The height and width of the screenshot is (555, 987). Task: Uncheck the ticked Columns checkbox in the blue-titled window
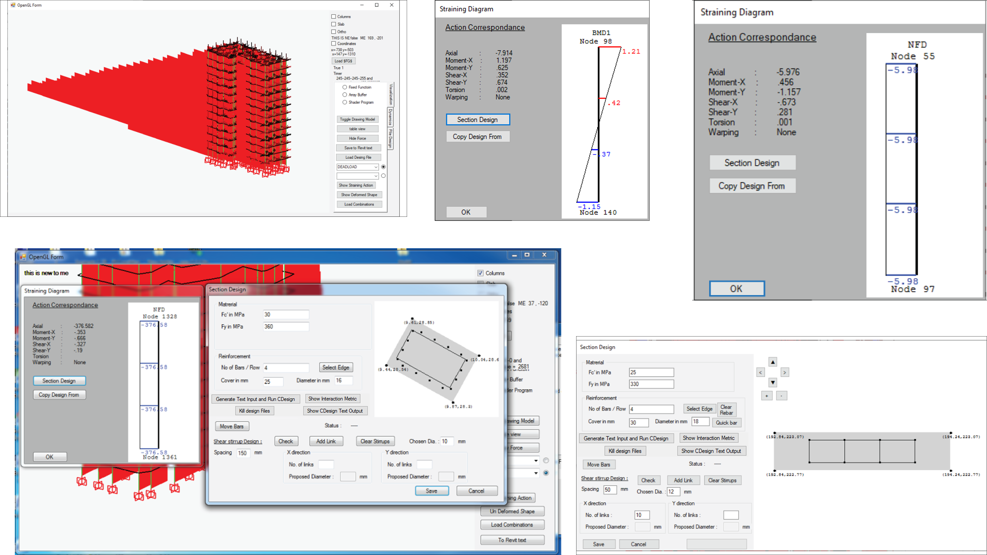point(480,273)
